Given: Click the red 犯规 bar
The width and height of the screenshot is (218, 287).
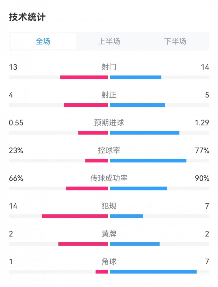Looking at the screenshot, I should point(75,216).
